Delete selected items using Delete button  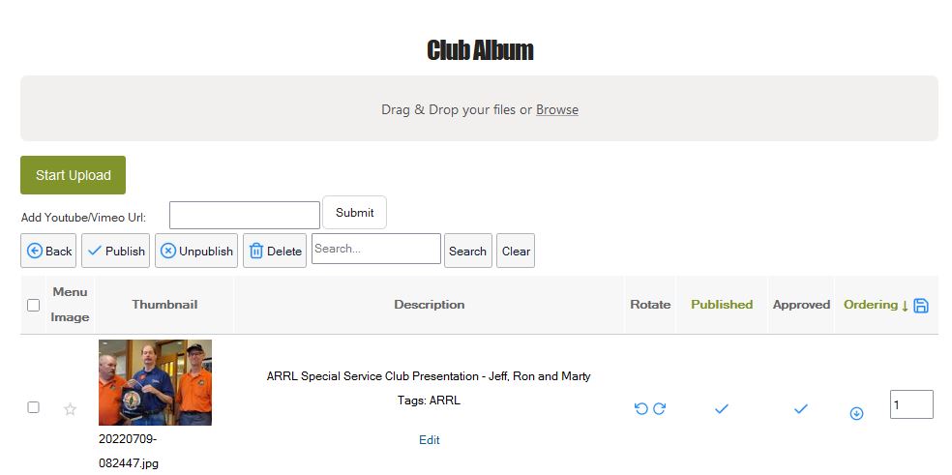tap(275, 251)
